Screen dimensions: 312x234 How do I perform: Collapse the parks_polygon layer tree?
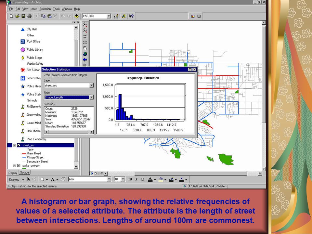pos(14,165)
